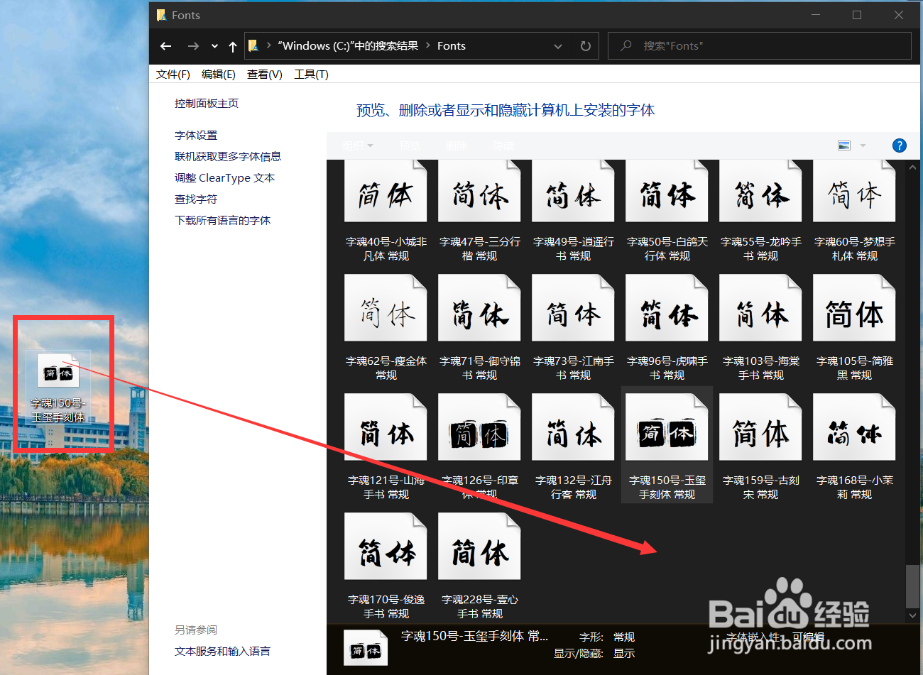Click the 隐藏 toolbar command
Image resolution: width=923 pixels, height=675 pixels.
503,145
